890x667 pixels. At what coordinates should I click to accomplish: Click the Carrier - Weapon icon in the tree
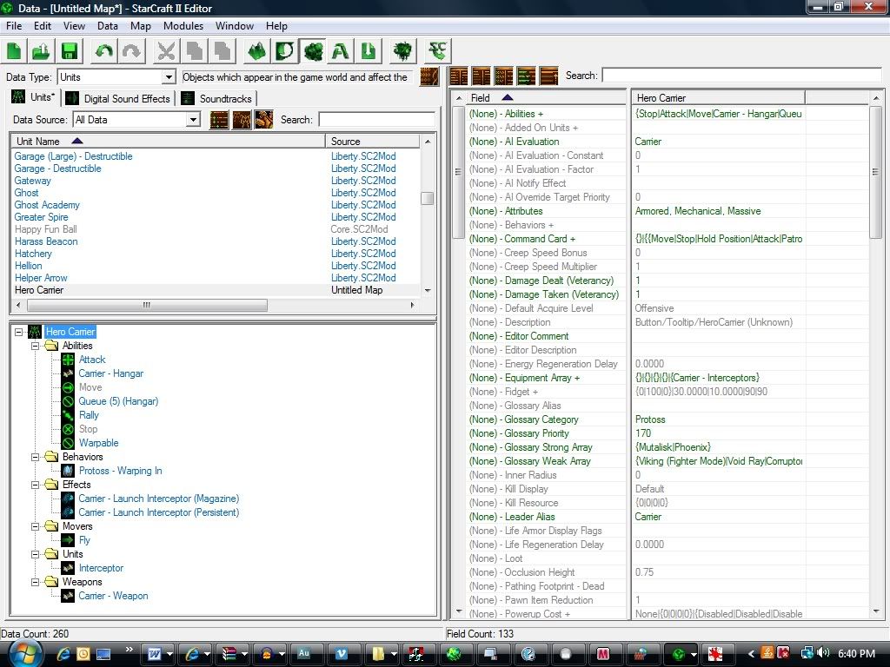68,596
